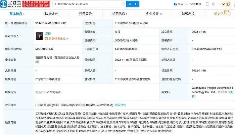The width and height of the screenshot is (235, 135).
Task: Select organization code MAC3BKFY-X
Action: click(x=44, y=49)
